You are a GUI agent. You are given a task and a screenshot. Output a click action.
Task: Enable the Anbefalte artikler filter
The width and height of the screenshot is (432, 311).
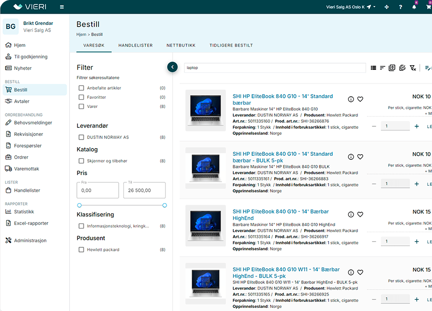pyautogui.click(x=81, y=88)
